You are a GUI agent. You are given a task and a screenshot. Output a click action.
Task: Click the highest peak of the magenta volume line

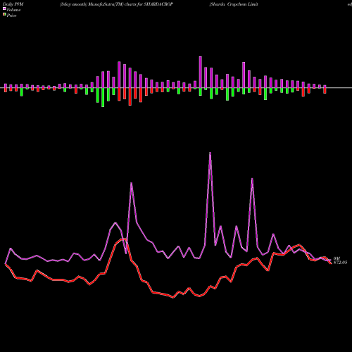pyautogui.click(x=210, y=153)
